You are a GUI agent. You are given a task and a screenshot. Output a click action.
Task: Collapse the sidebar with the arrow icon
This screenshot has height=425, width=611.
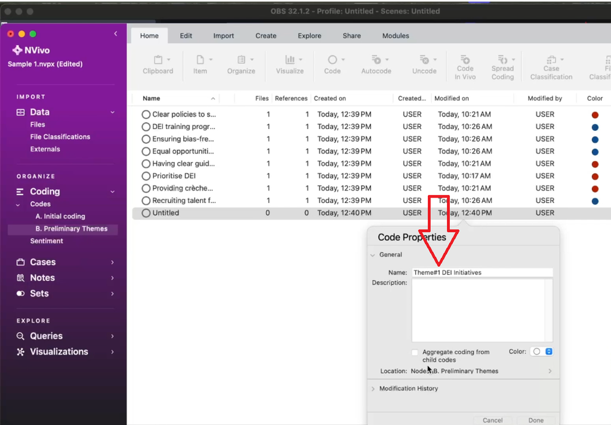click(116, 34)
